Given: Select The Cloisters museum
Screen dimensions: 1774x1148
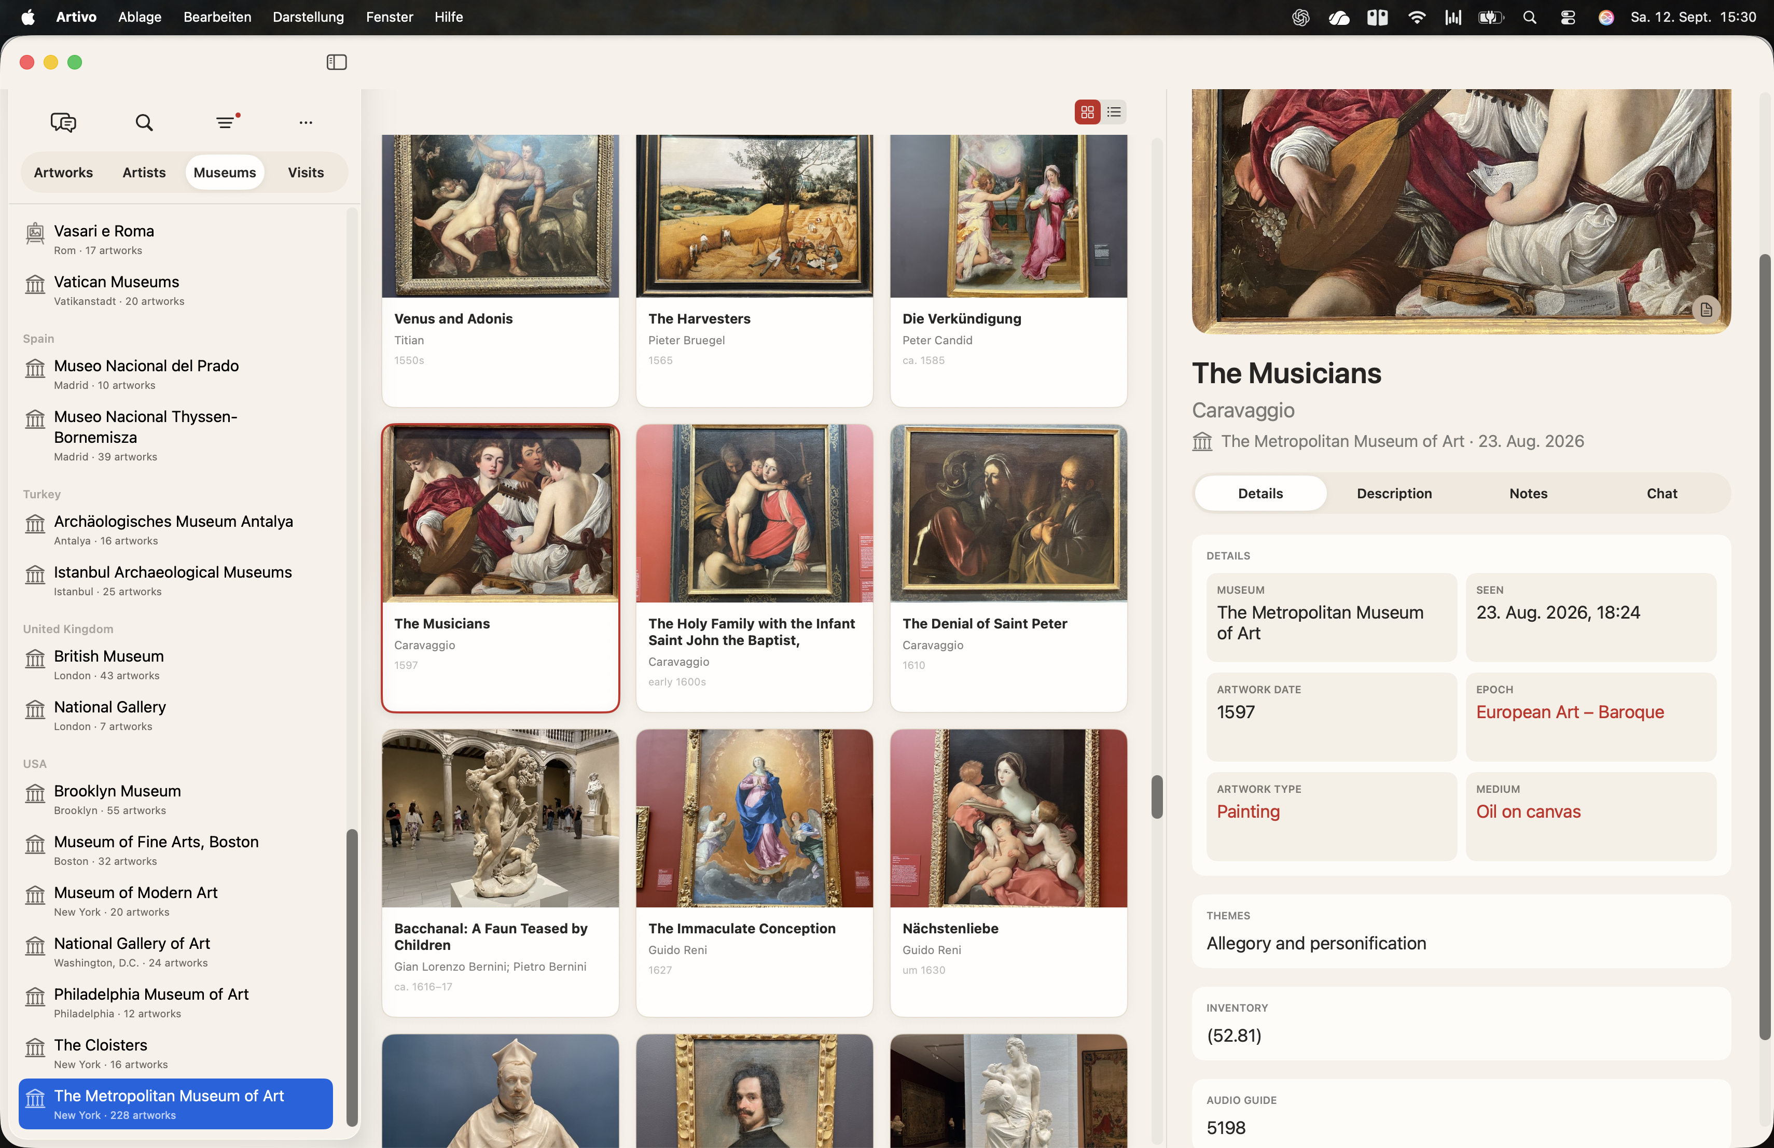Looking at the screenshot, I should (176, 1054).
